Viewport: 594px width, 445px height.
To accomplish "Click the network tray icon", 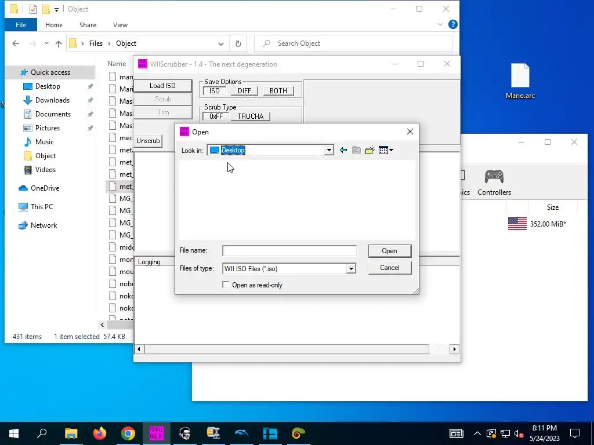I will (505, 433).
